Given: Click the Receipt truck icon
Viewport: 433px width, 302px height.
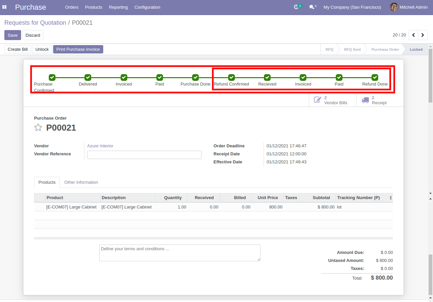Looking at the screenshot, I should pyautogui.click(x=365, y=100).
